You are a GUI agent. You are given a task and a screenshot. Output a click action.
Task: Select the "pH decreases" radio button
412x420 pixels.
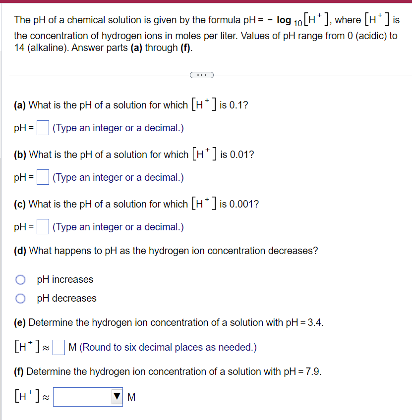pos(20,298)
